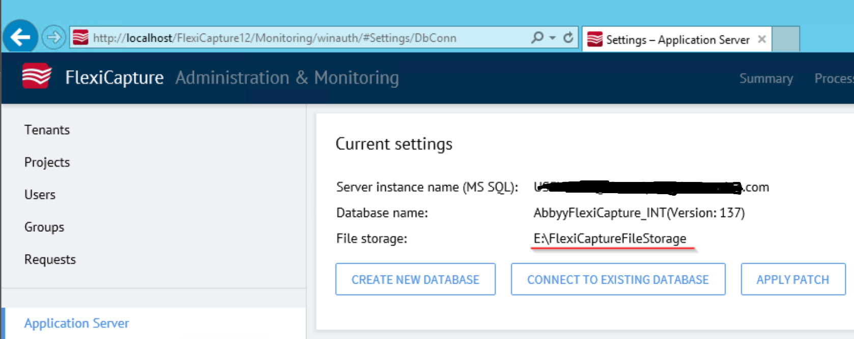This screenshot has width=854, height=339.
Task: Click the FlexiCapture title text
Action: 115,78
